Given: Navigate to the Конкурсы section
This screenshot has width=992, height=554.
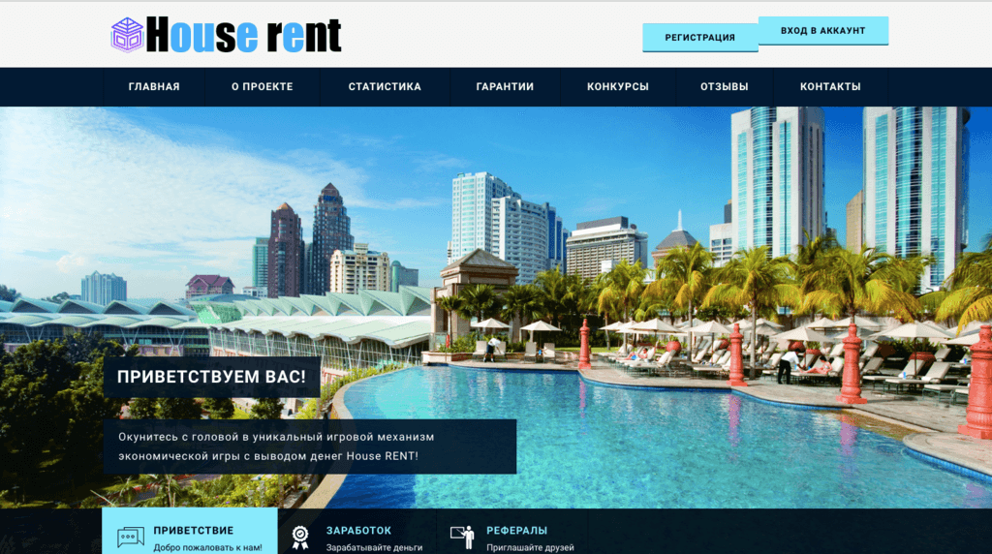Looking at the screenshot, I should click(x=618, y=86).
